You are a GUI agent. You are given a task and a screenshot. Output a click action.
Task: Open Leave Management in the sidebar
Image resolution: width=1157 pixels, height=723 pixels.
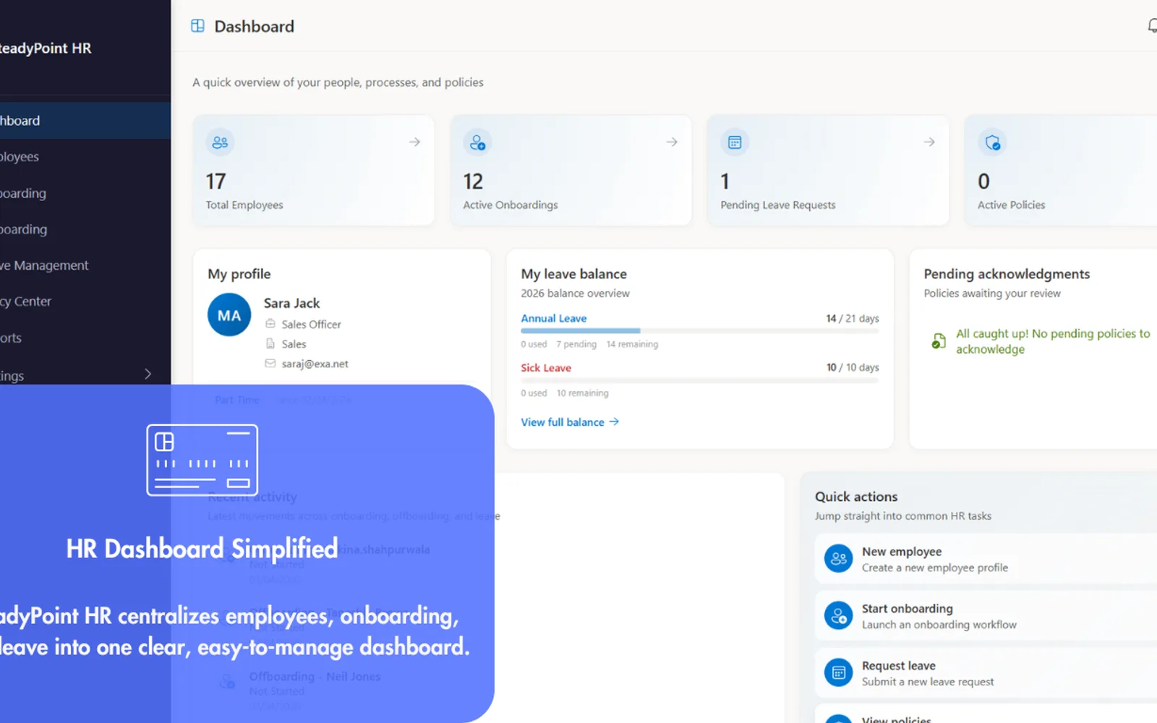click(x=85, y=265)
